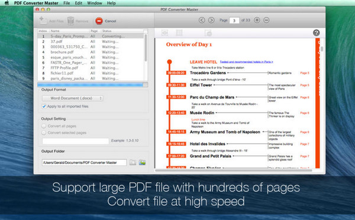Screen dimensions: 355x220
Task: Click the 09:00-09:20 time marker
Action: (176, 73)
